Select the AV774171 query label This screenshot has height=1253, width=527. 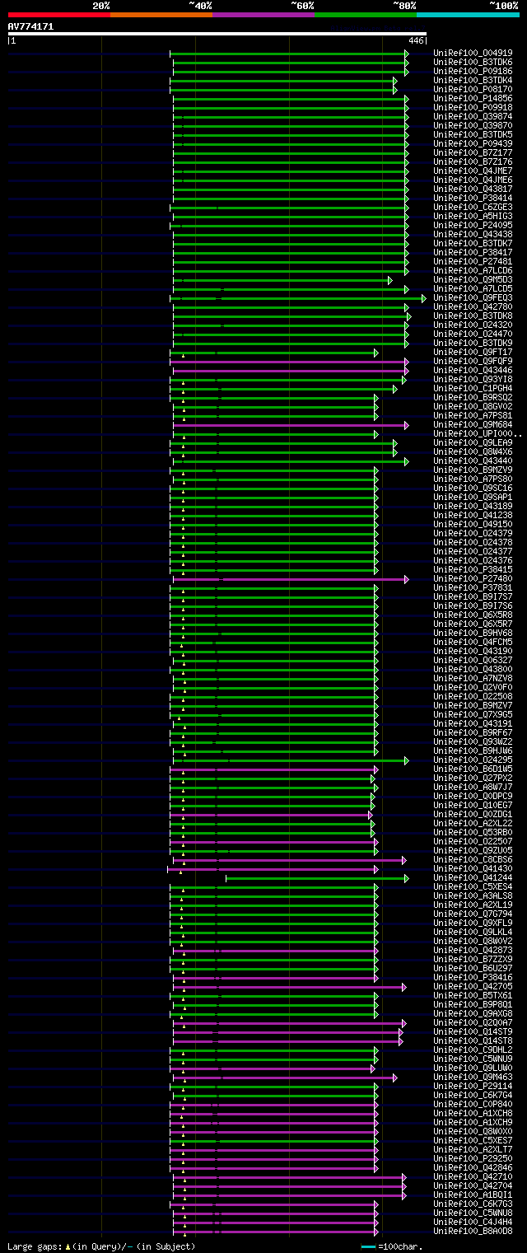pyautogui.click(x=31, y=26)
